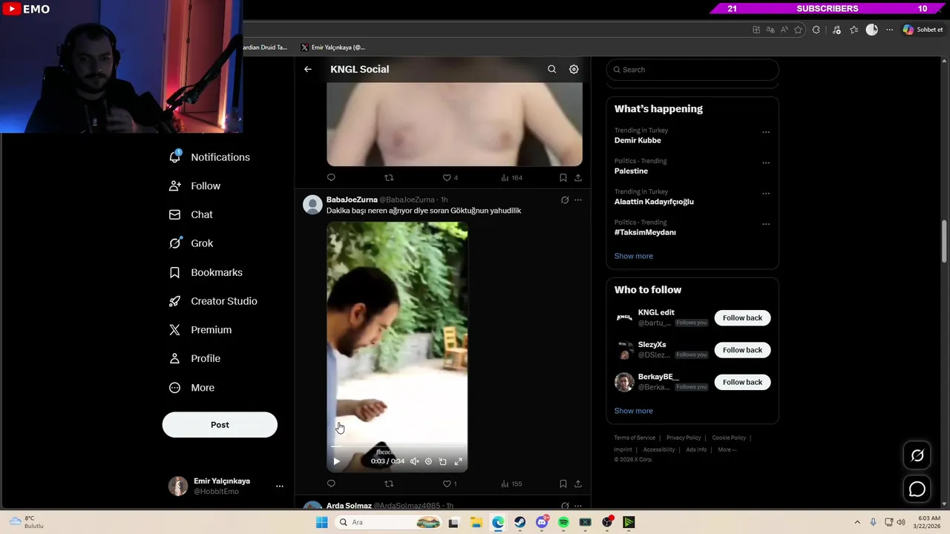Open Sohbet et Copilot button
Screen dimensions: 950x534
click(x=923, y=30)
